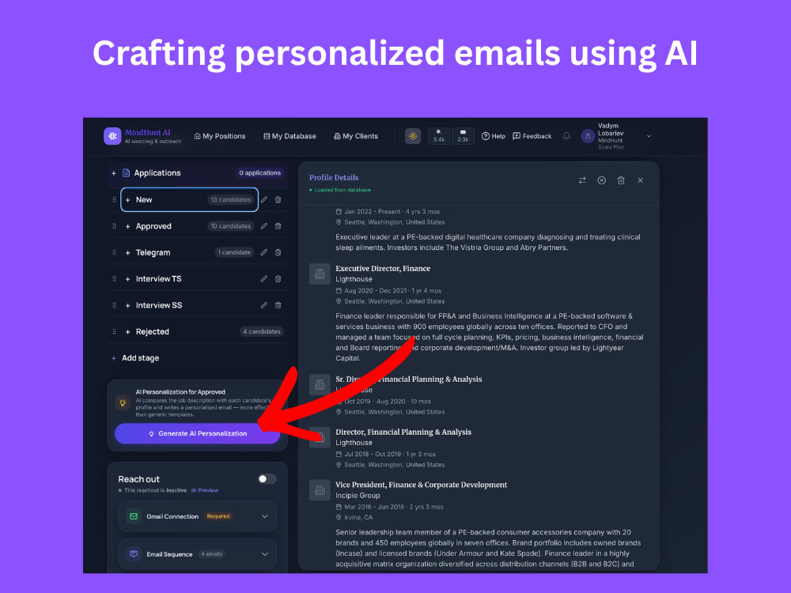
Task: Open My Database page
Action: pos(290,136)
